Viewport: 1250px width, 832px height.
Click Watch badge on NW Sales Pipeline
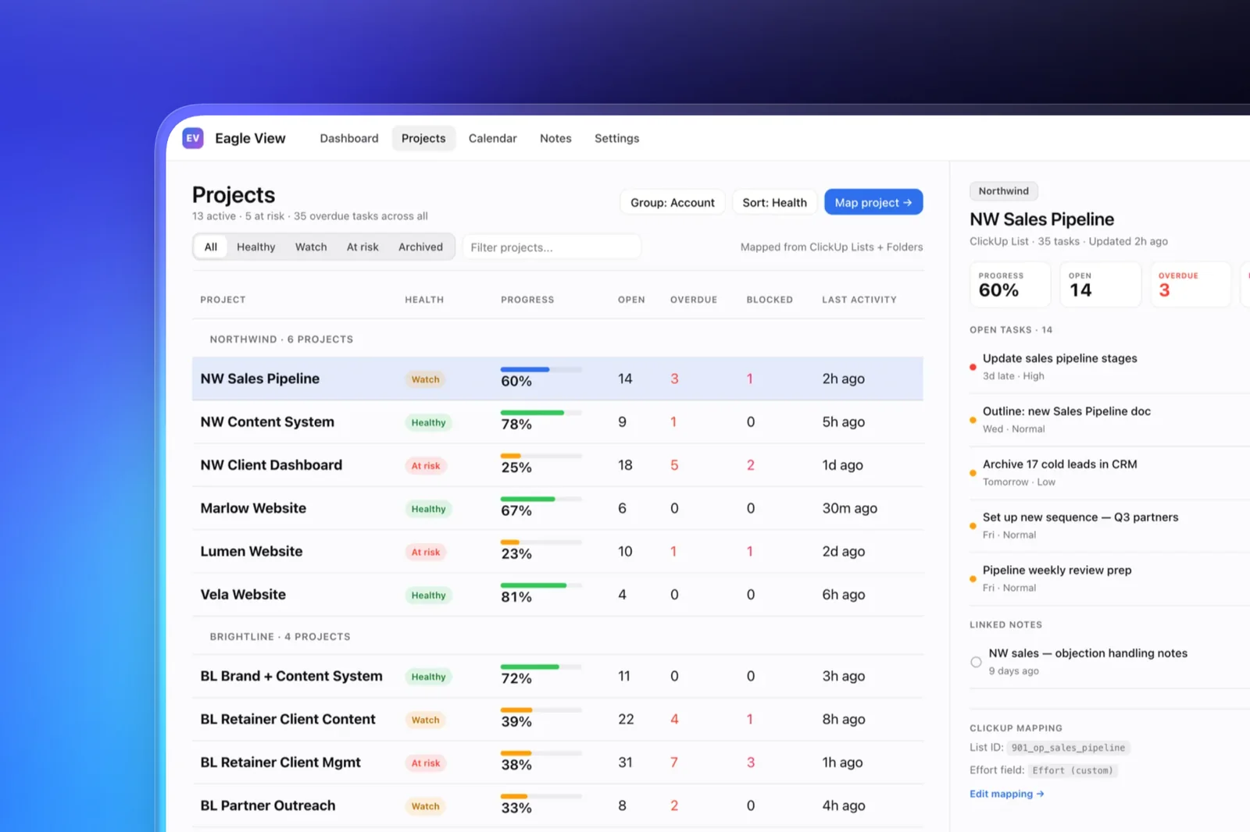426,379
